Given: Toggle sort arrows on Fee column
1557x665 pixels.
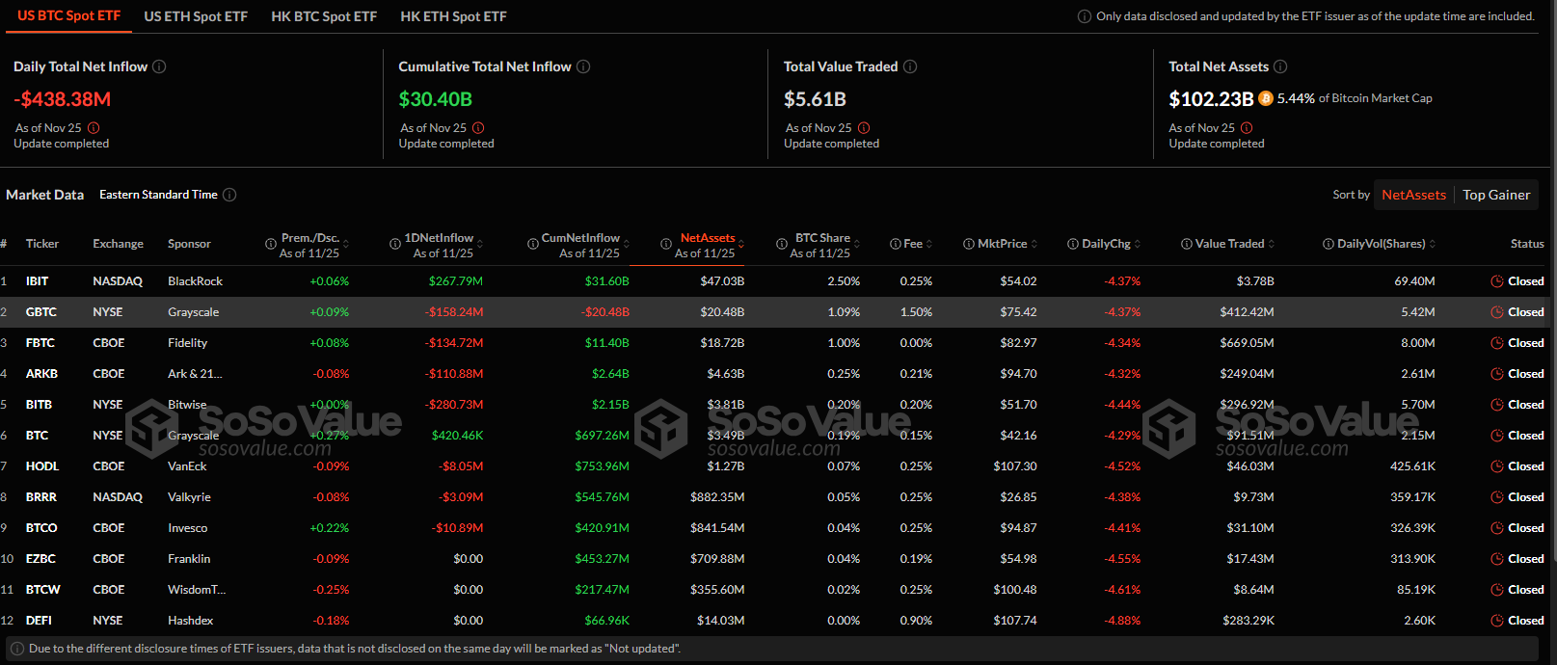Looking at the screenshot, I should tap(929, 245).
